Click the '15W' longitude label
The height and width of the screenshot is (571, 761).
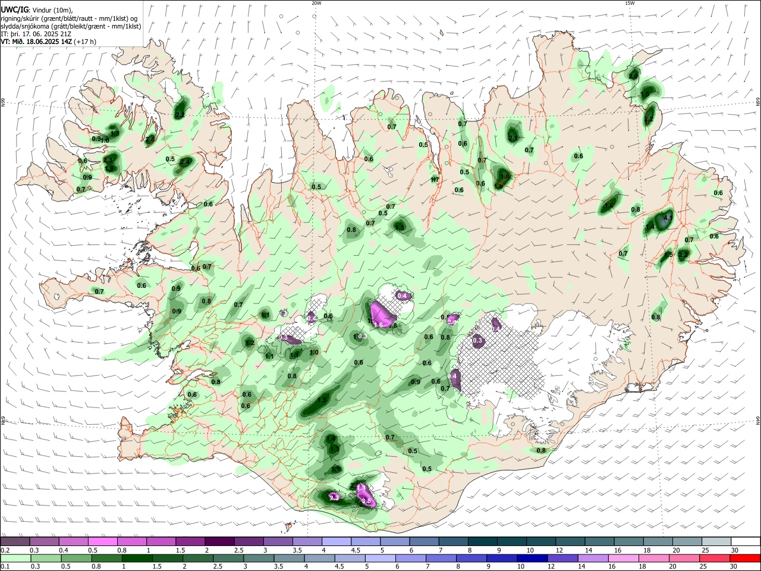pyautogui.click(x=630, y=3)
